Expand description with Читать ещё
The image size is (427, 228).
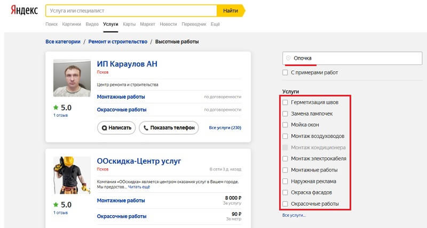click(x=139, y=187)
